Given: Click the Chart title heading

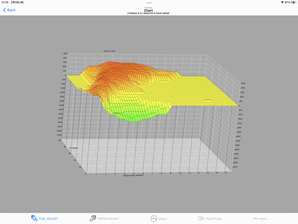Looking at the screenshot, I should click(149, 11).
